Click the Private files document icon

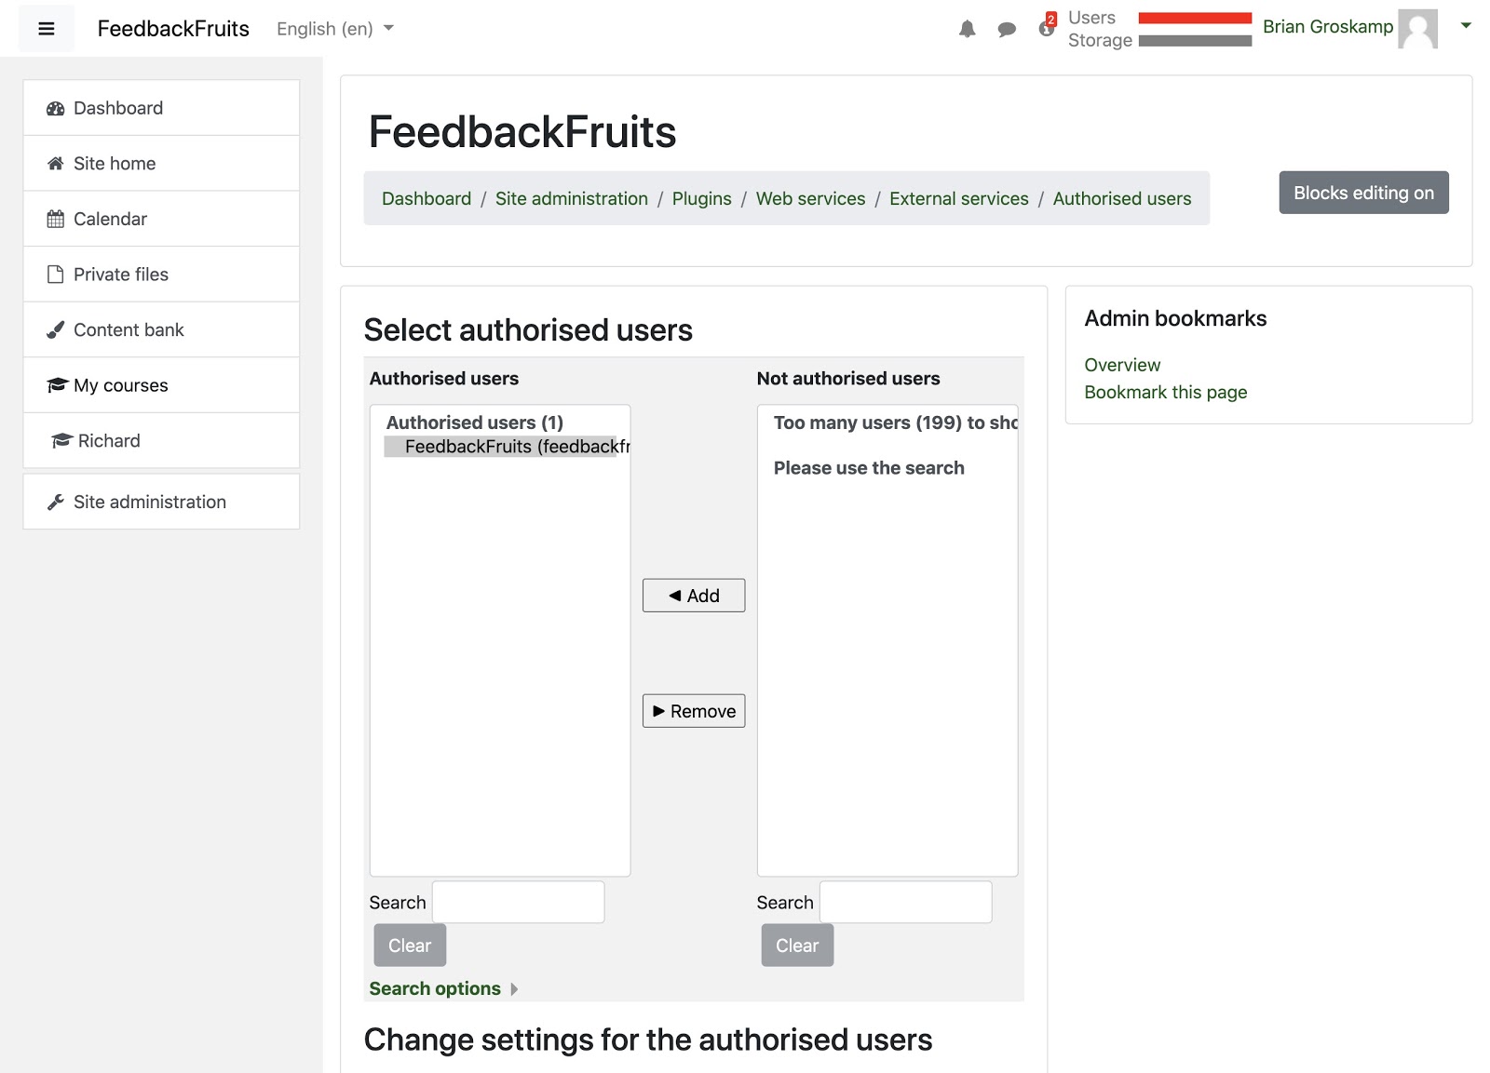tap(56, 275)
